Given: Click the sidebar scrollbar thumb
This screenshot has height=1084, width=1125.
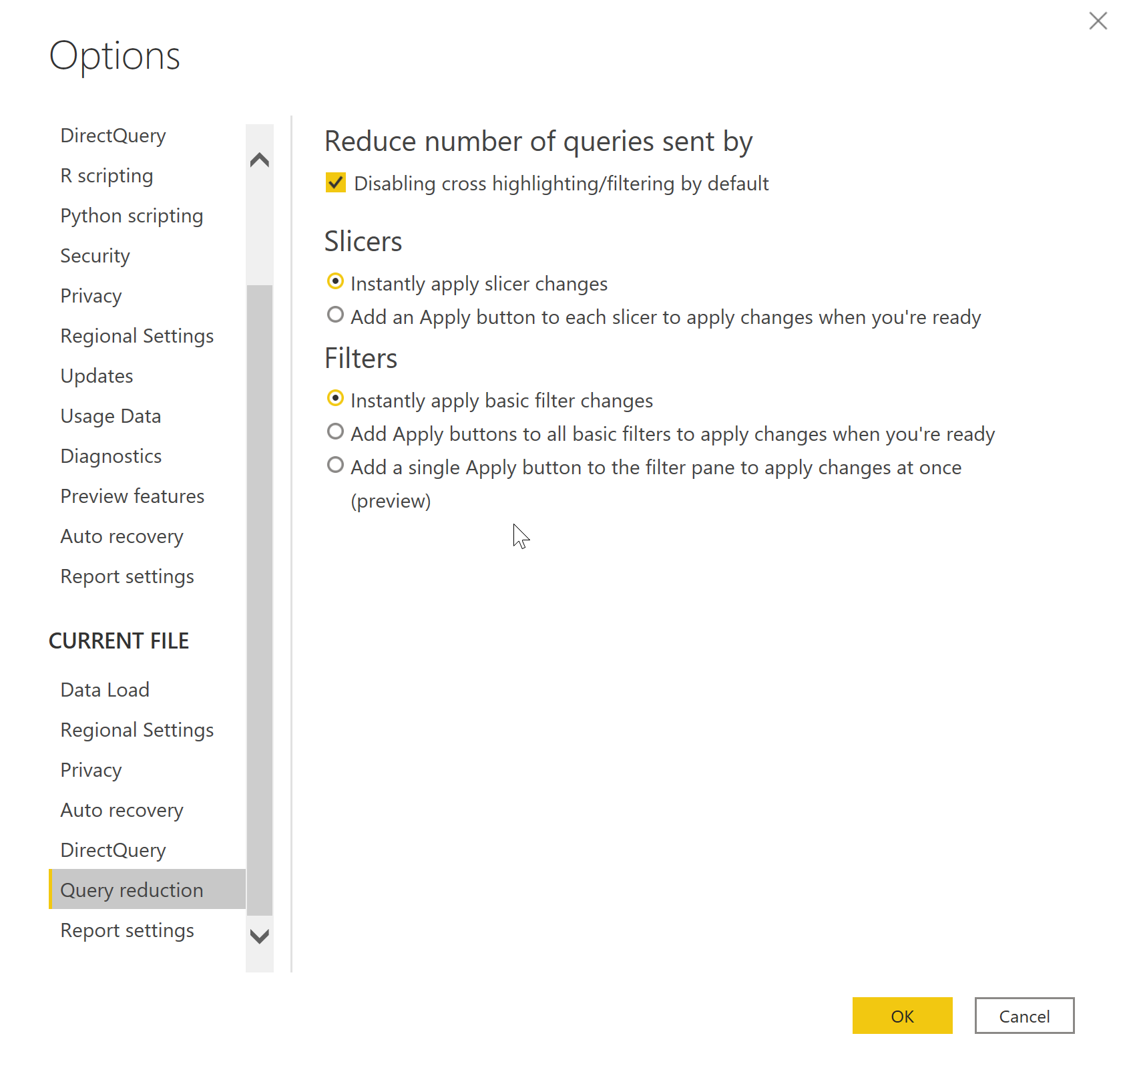Looking at the screenshot, I should [x=260, y=600].
